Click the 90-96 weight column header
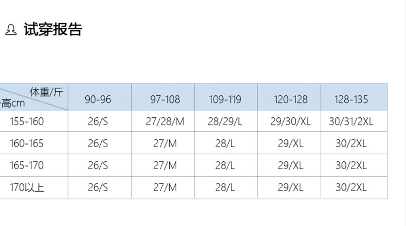This screenshot has width=406, height=226. click(x=98, y=99)
